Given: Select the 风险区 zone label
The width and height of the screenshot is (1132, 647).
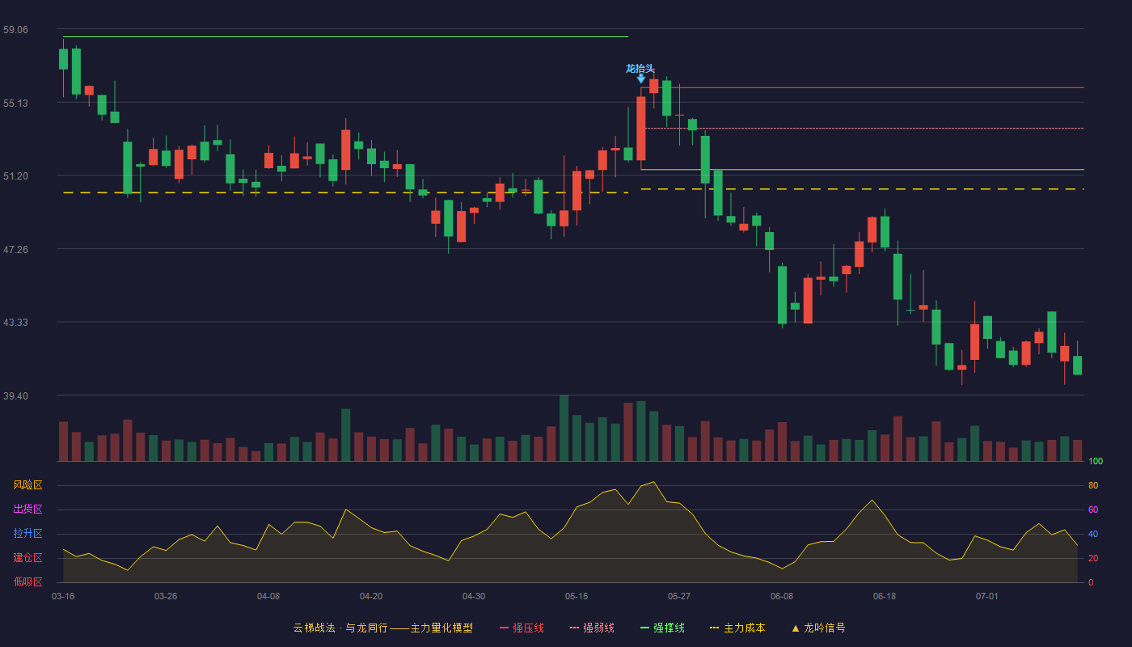Looking at the screenshot, I should (x=28, y=485).
